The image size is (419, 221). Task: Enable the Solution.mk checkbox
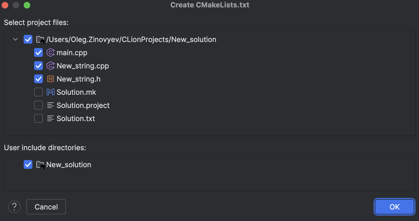[x=38, y=92]
